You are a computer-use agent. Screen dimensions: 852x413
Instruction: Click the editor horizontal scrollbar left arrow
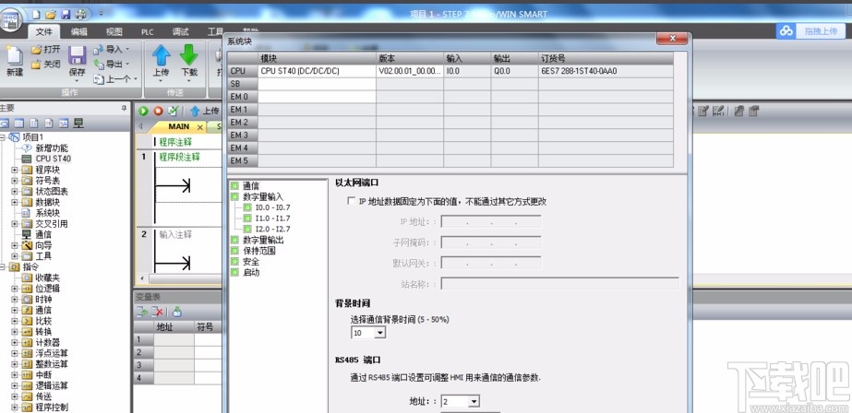pyautogui.click(x=143, y=277)
